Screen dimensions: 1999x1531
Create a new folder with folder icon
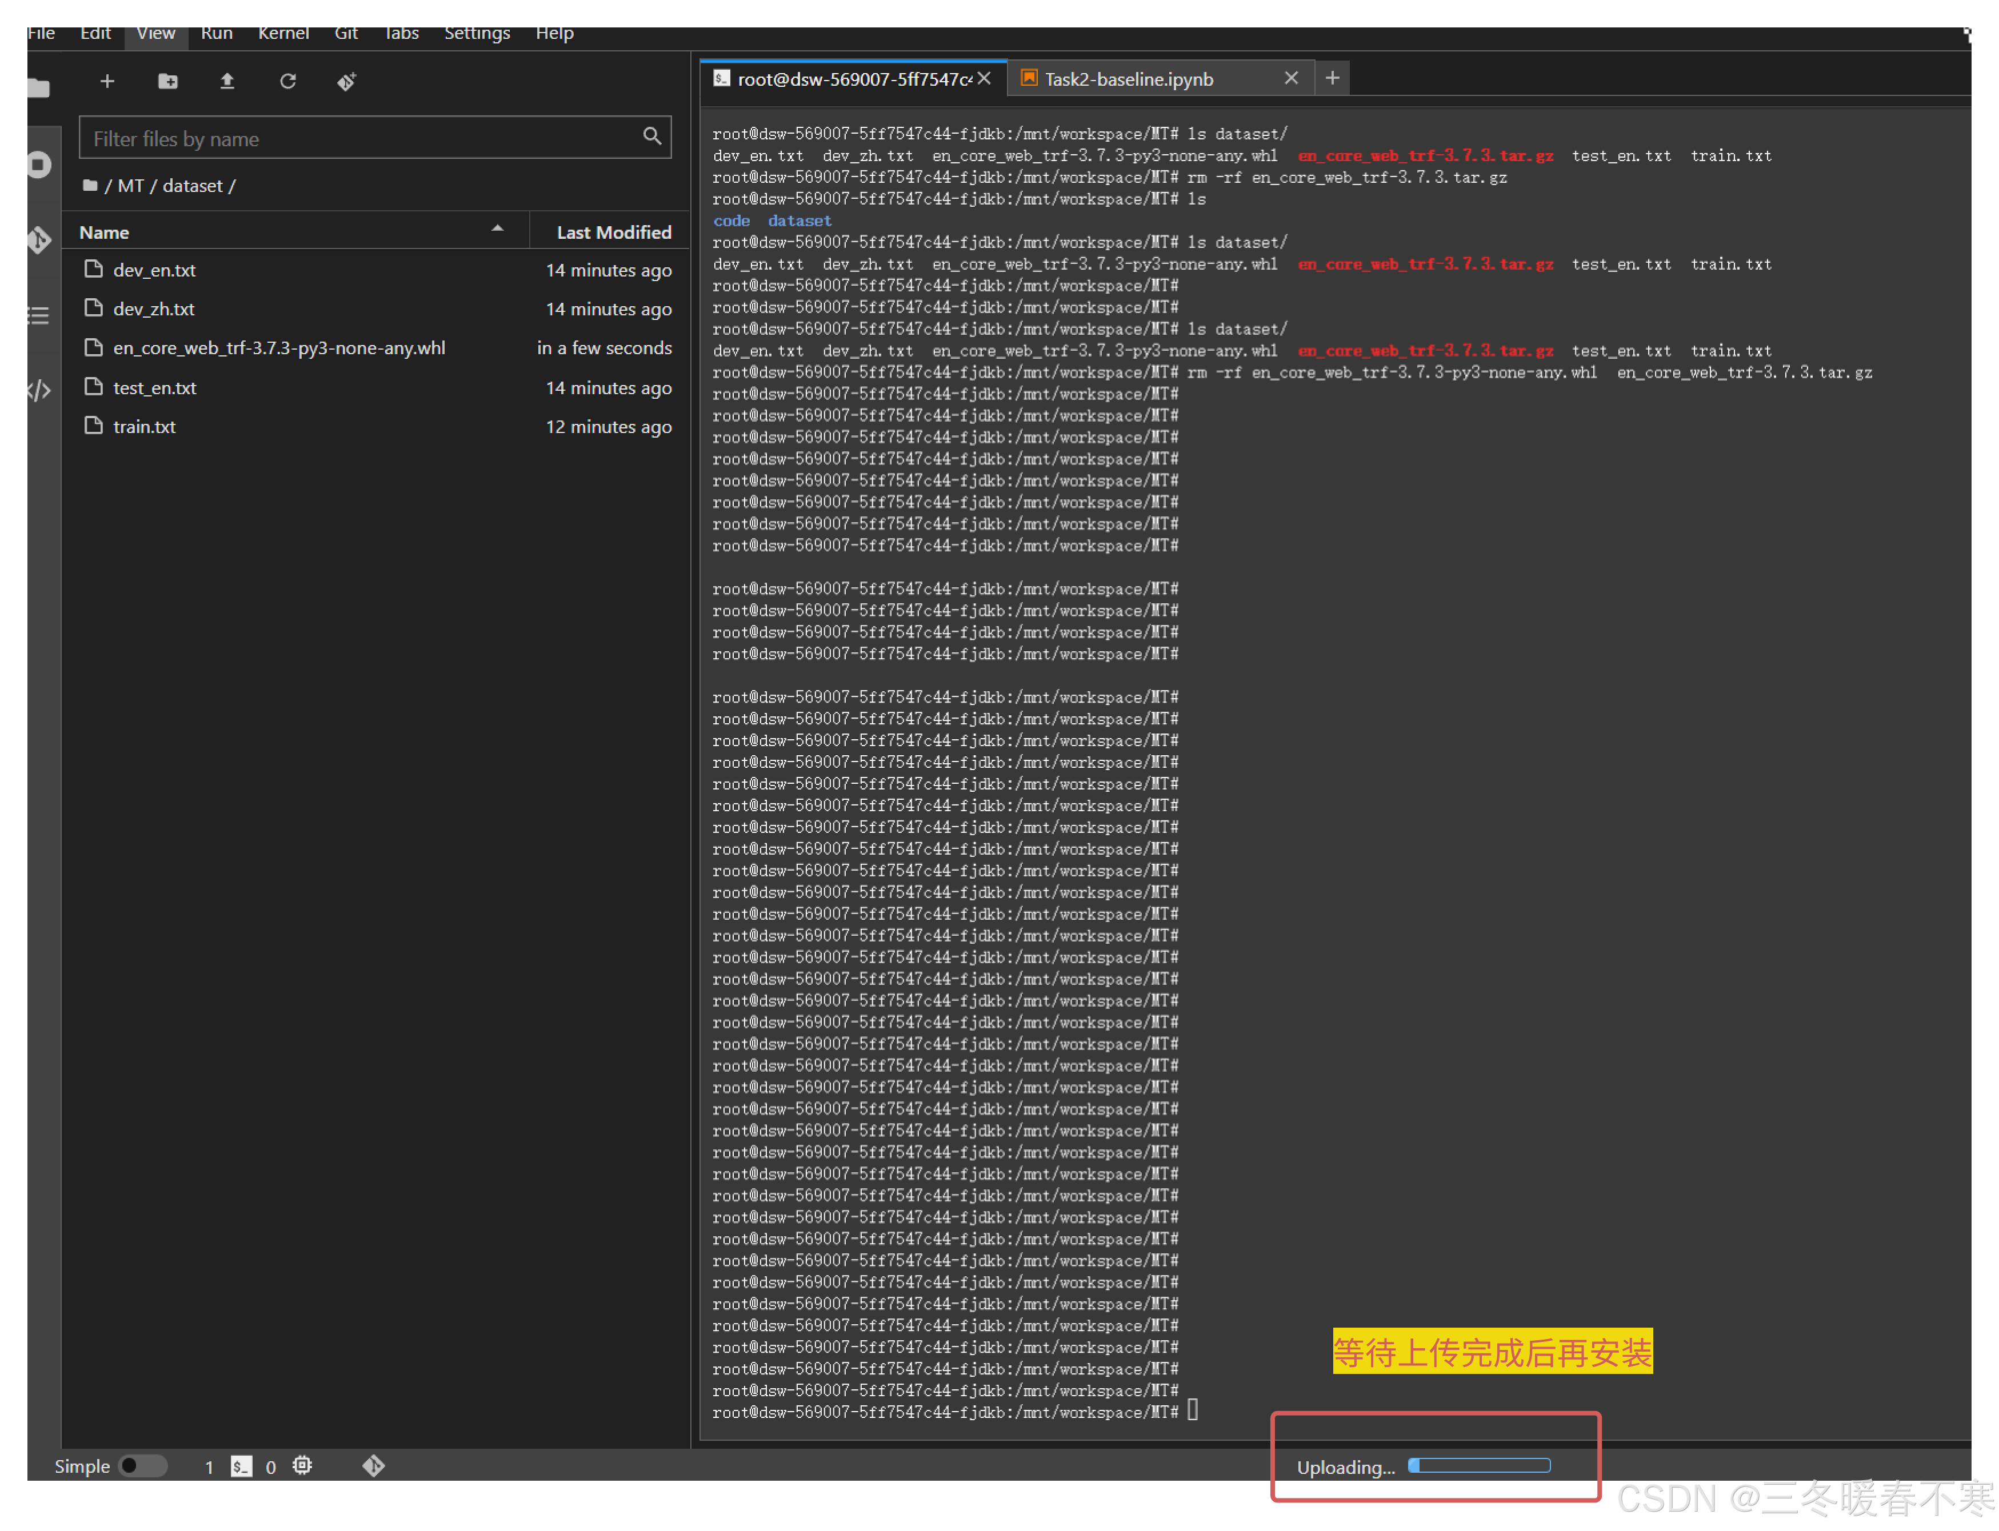[167, 82]
